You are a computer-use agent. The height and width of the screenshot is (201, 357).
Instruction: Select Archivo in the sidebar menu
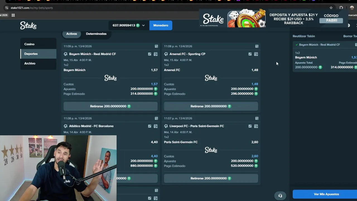tap(38, 63)
